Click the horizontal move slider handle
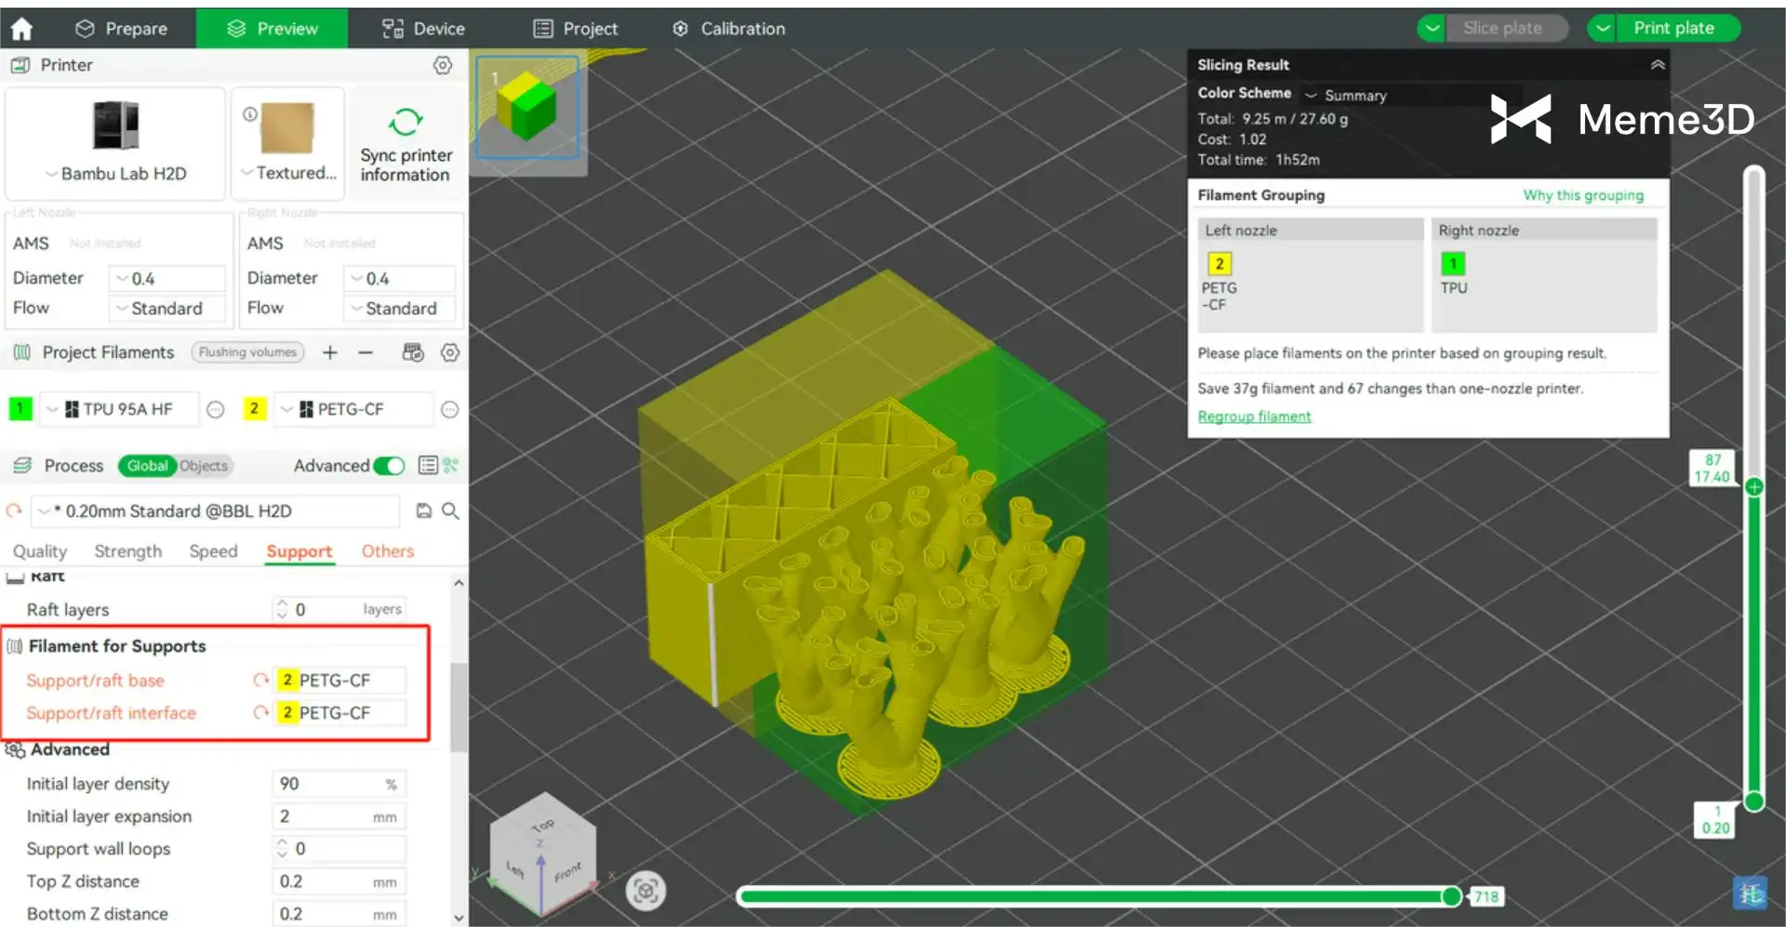The image size is (1786, 927). (x=1451, y=896)
